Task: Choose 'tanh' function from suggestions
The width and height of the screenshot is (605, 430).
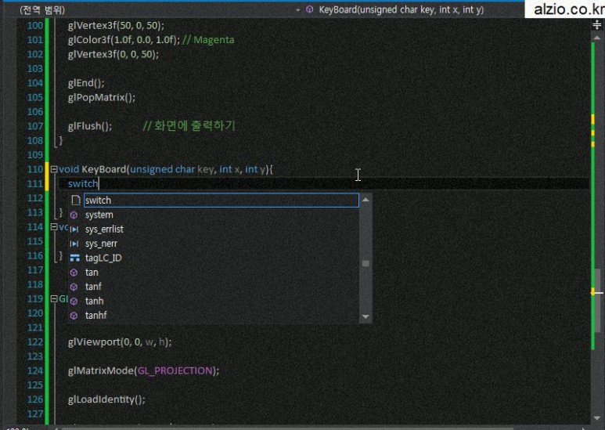Action: click(x=94, y=301)
